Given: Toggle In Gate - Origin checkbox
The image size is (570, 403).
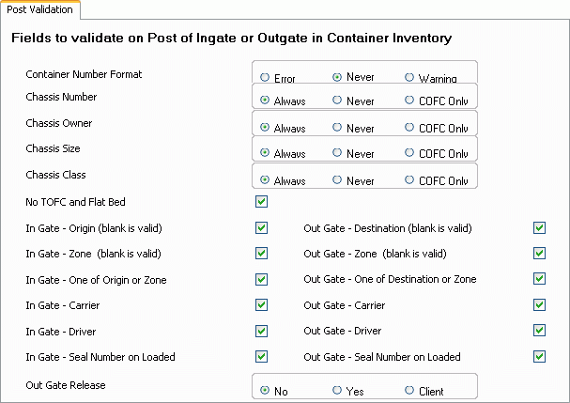Looking at the screenshot, I should click(x=261, y=228).
